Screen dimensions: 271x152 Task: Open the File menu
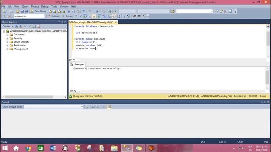(3, 7)
